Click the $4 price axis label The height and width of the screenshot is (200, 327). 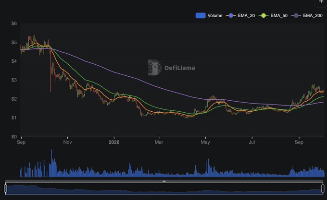tap(14, 61)
